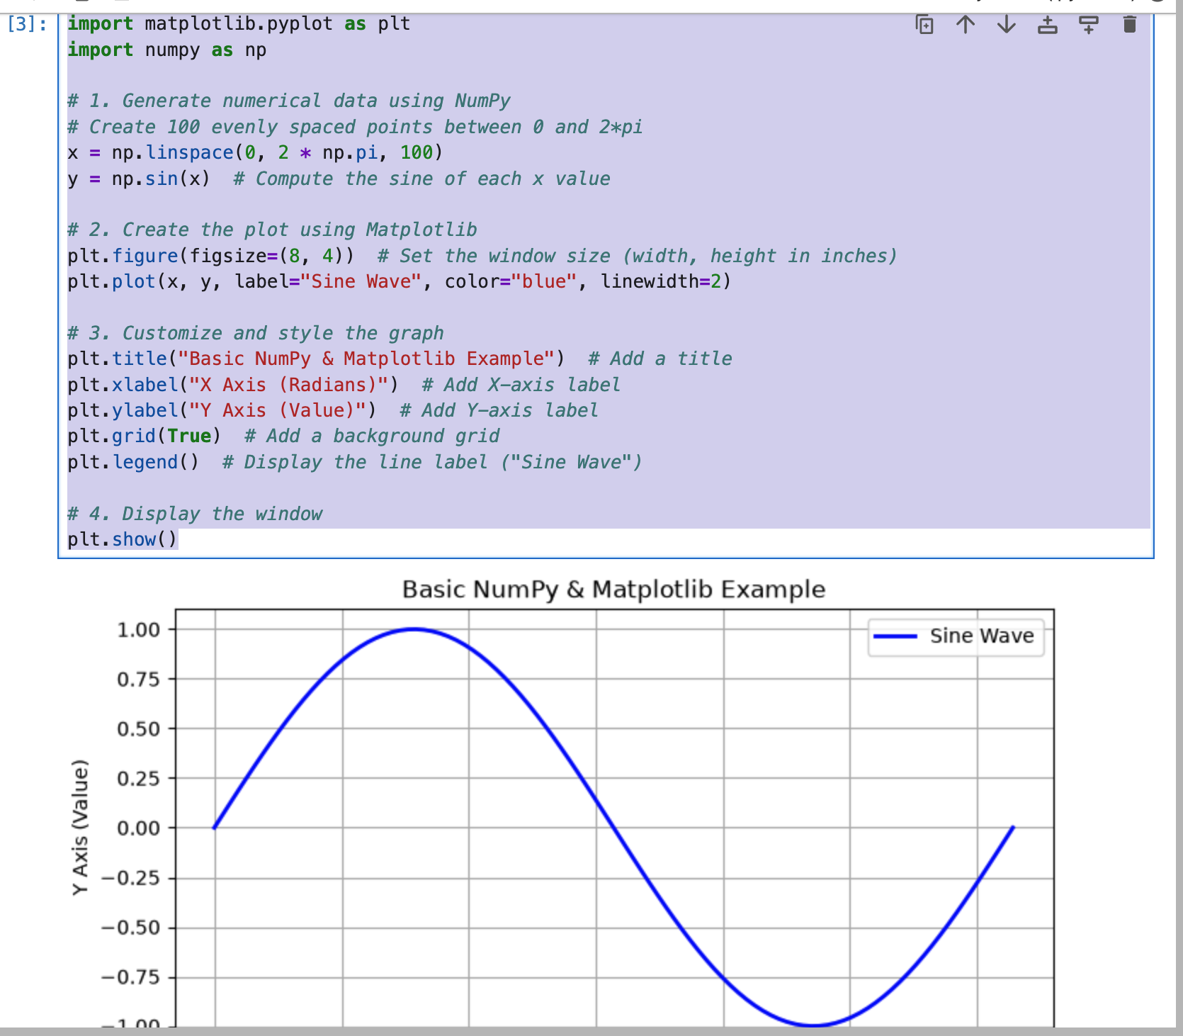This screenshot has width=1183, height=1036.
Task: Insert a cell below this one
Action: click(x=1088, y=25)
